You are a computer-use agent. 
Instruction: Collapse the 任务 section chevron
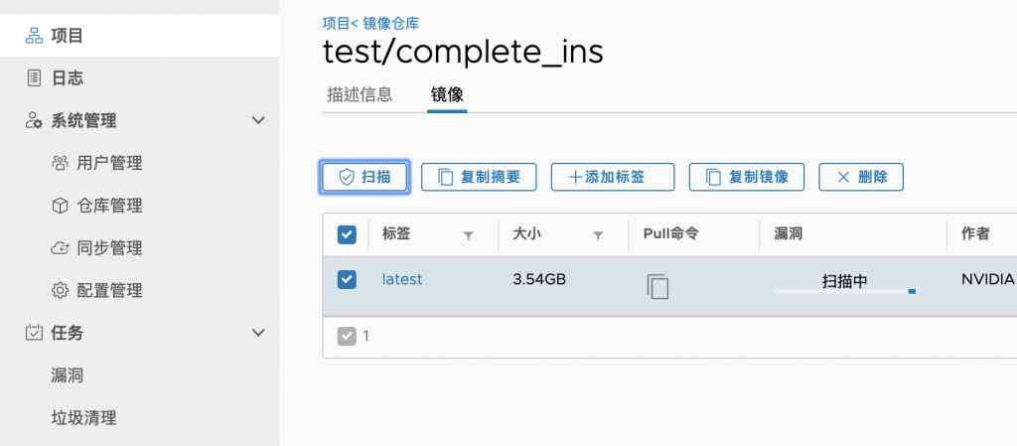pyautogui.click(x=258, y=333)
